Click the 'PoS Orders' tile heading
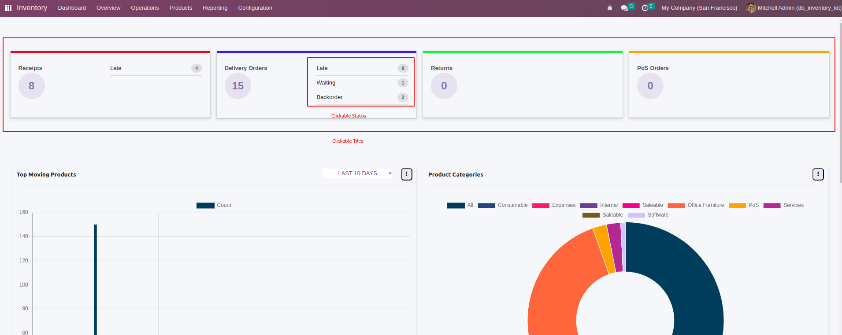The height and width of the screenshot is (335, 842). [653, 68]
